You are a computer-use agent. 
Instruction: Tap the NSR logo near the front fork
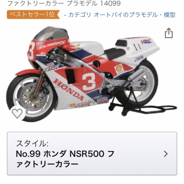coord(51,68)
